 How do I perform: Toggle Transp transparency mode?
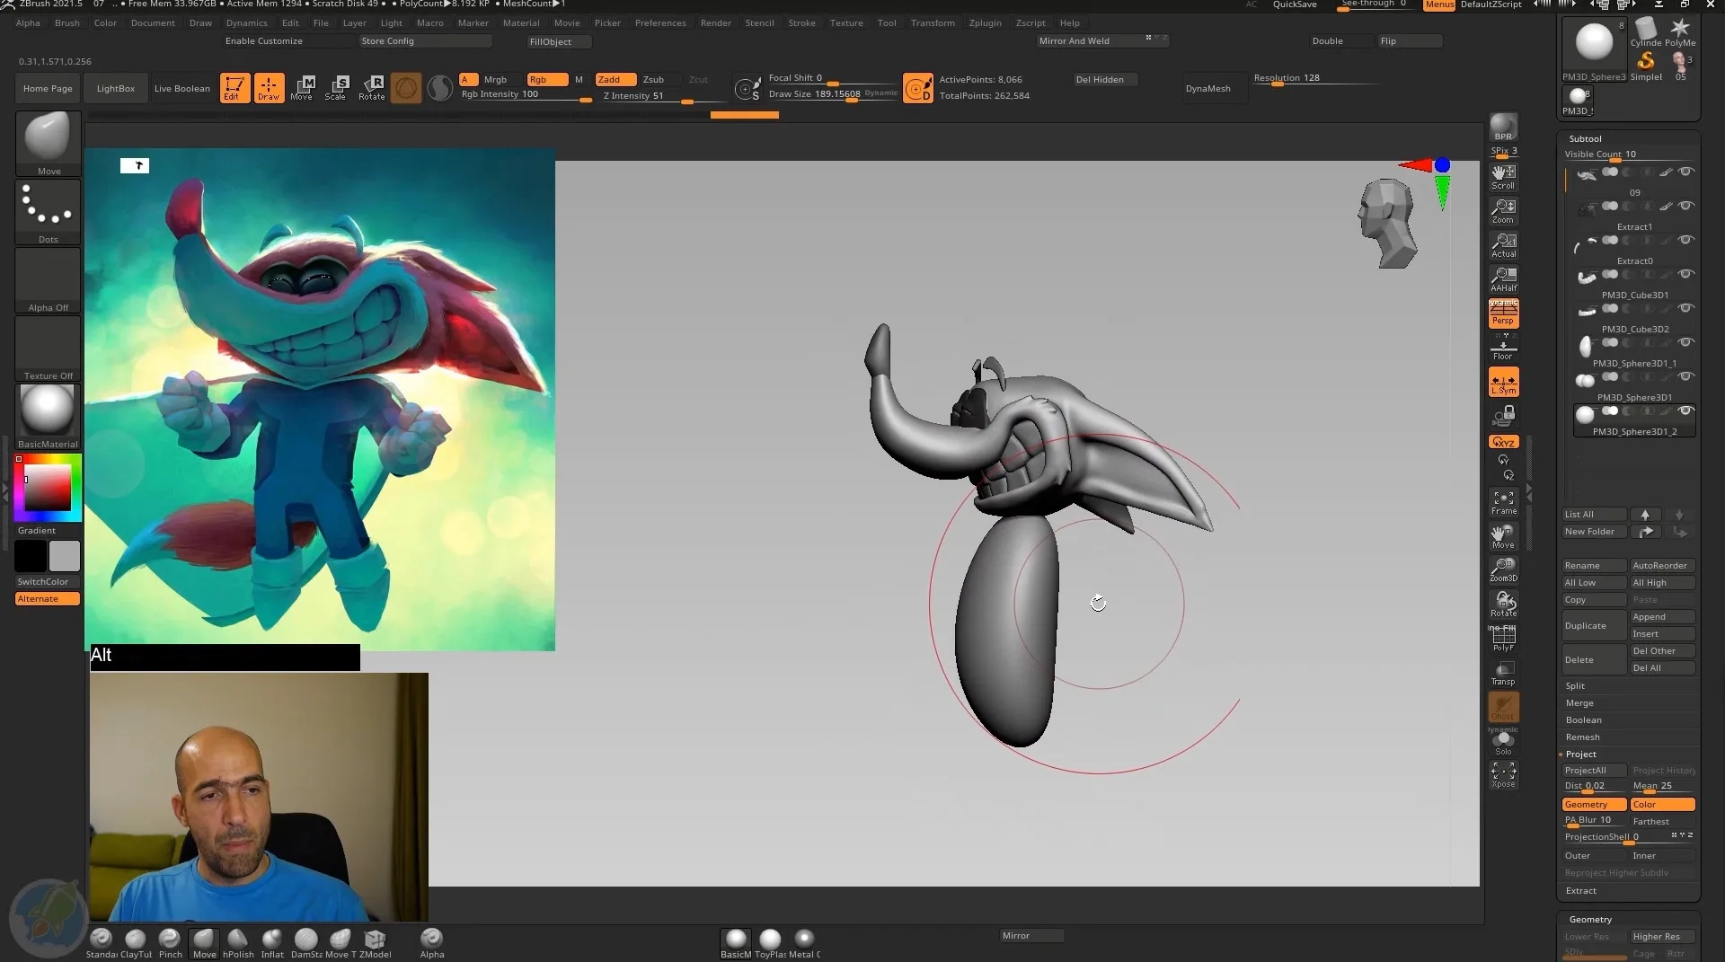pyautogui.click(x=1503, y=673)
